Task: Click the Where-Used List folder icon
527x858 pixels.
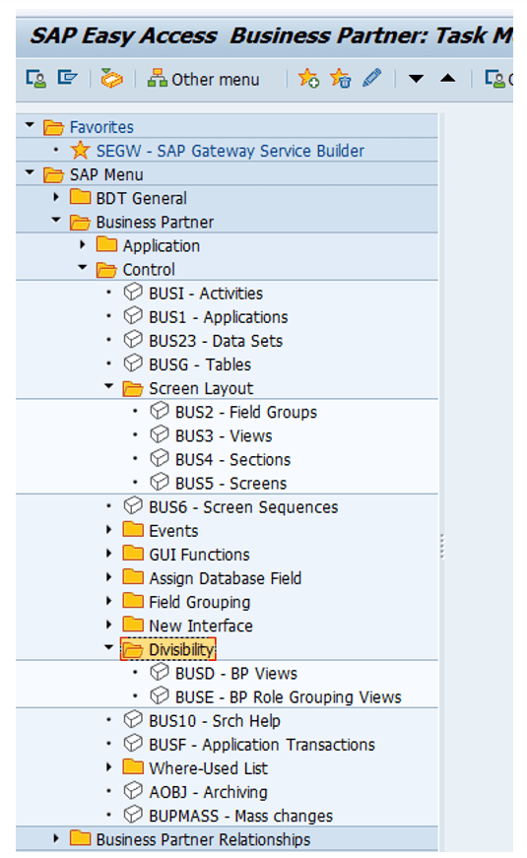Action: [133, 766]
